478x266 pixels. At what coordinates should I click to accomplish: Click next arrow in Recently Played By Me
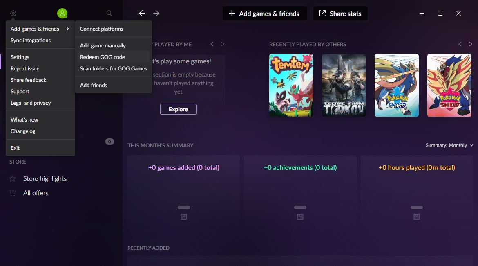click(223, 44)
